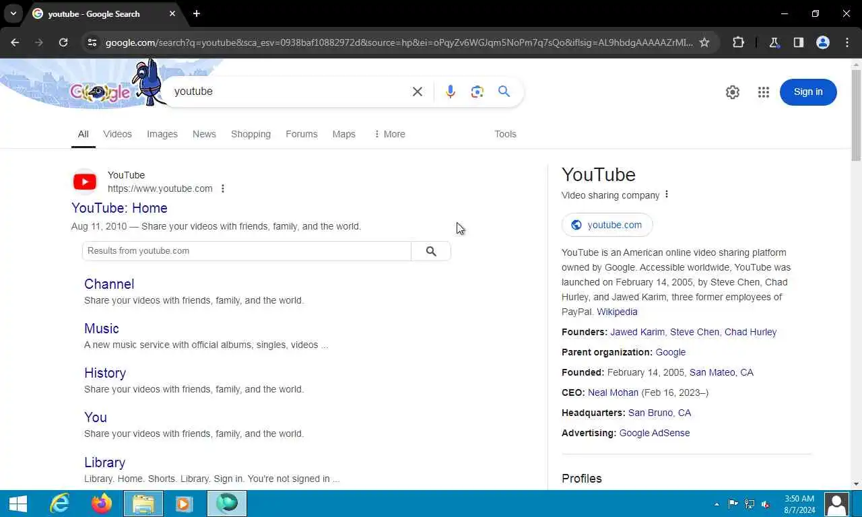Screen dimensions: 862x517
Task: Open the YouTube: Home result
Action: coord(119,208)
